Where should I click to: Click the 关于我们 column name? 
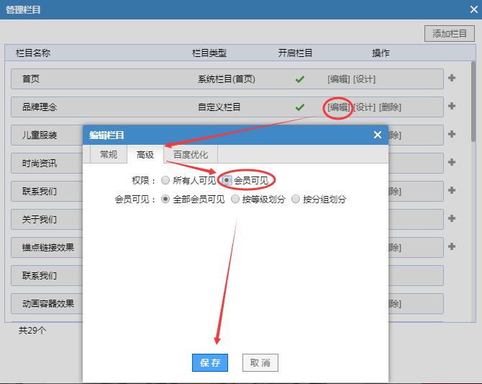[x=40, y=220]
